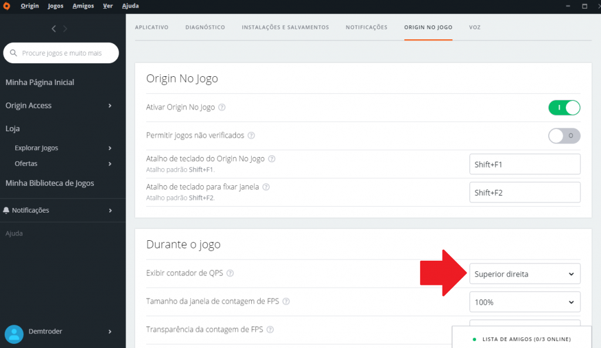Switch to the Notificações tab
The width and height of the screenshot is (601, 348).
(366, 27)
